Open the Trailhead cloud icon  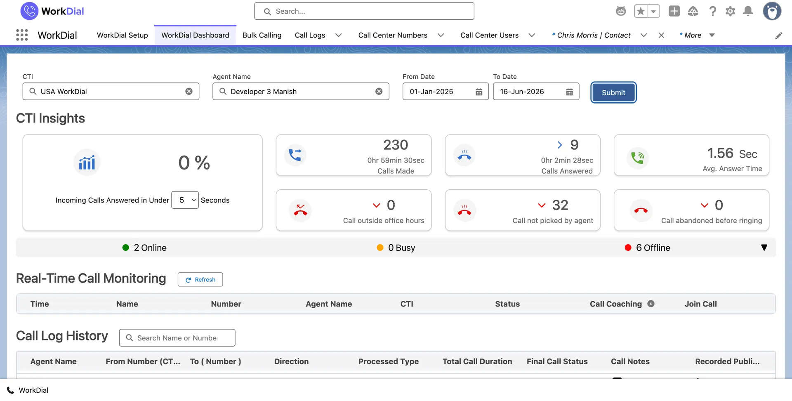click(693, 11)
